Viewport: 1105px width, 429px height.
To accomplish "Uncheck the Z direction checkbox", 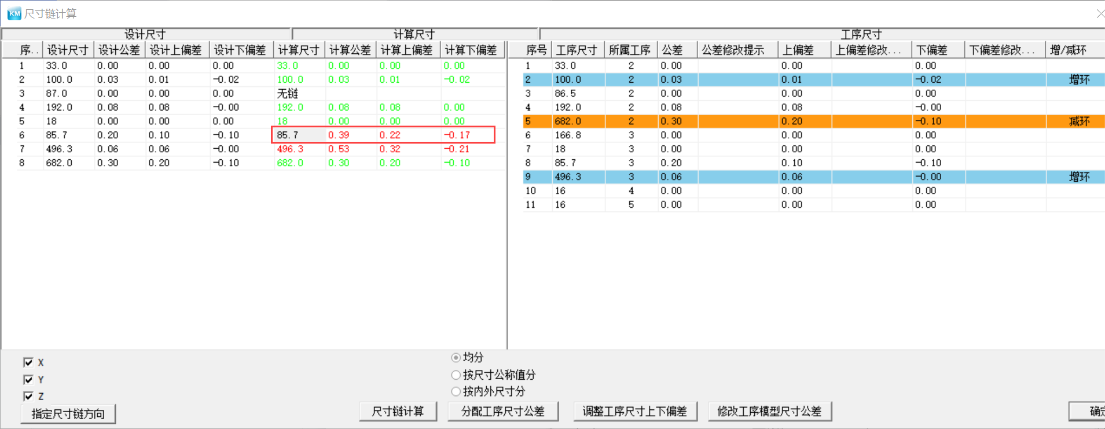I will pos(28,397).
